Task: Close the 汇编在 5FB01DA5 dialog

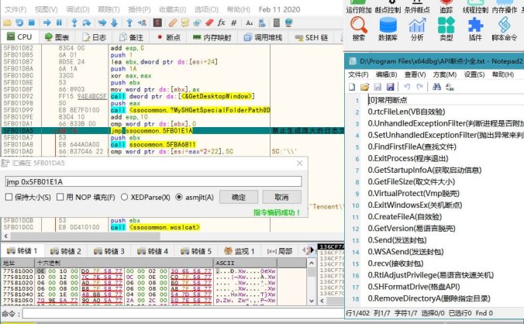Action: pos(299,163)
